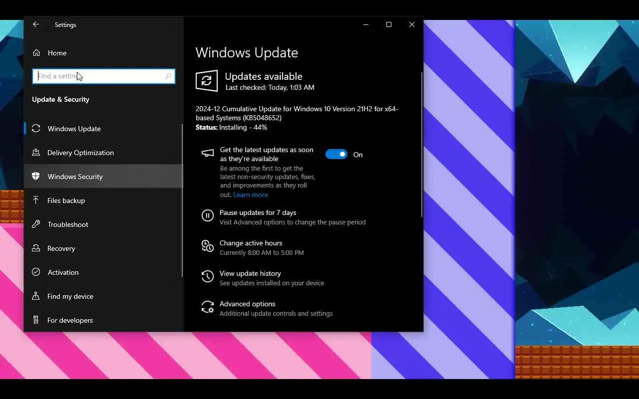Click the megaphone icon beside latest updates
The height and width of the screenshot is (399, 639).
coord(207,153)
